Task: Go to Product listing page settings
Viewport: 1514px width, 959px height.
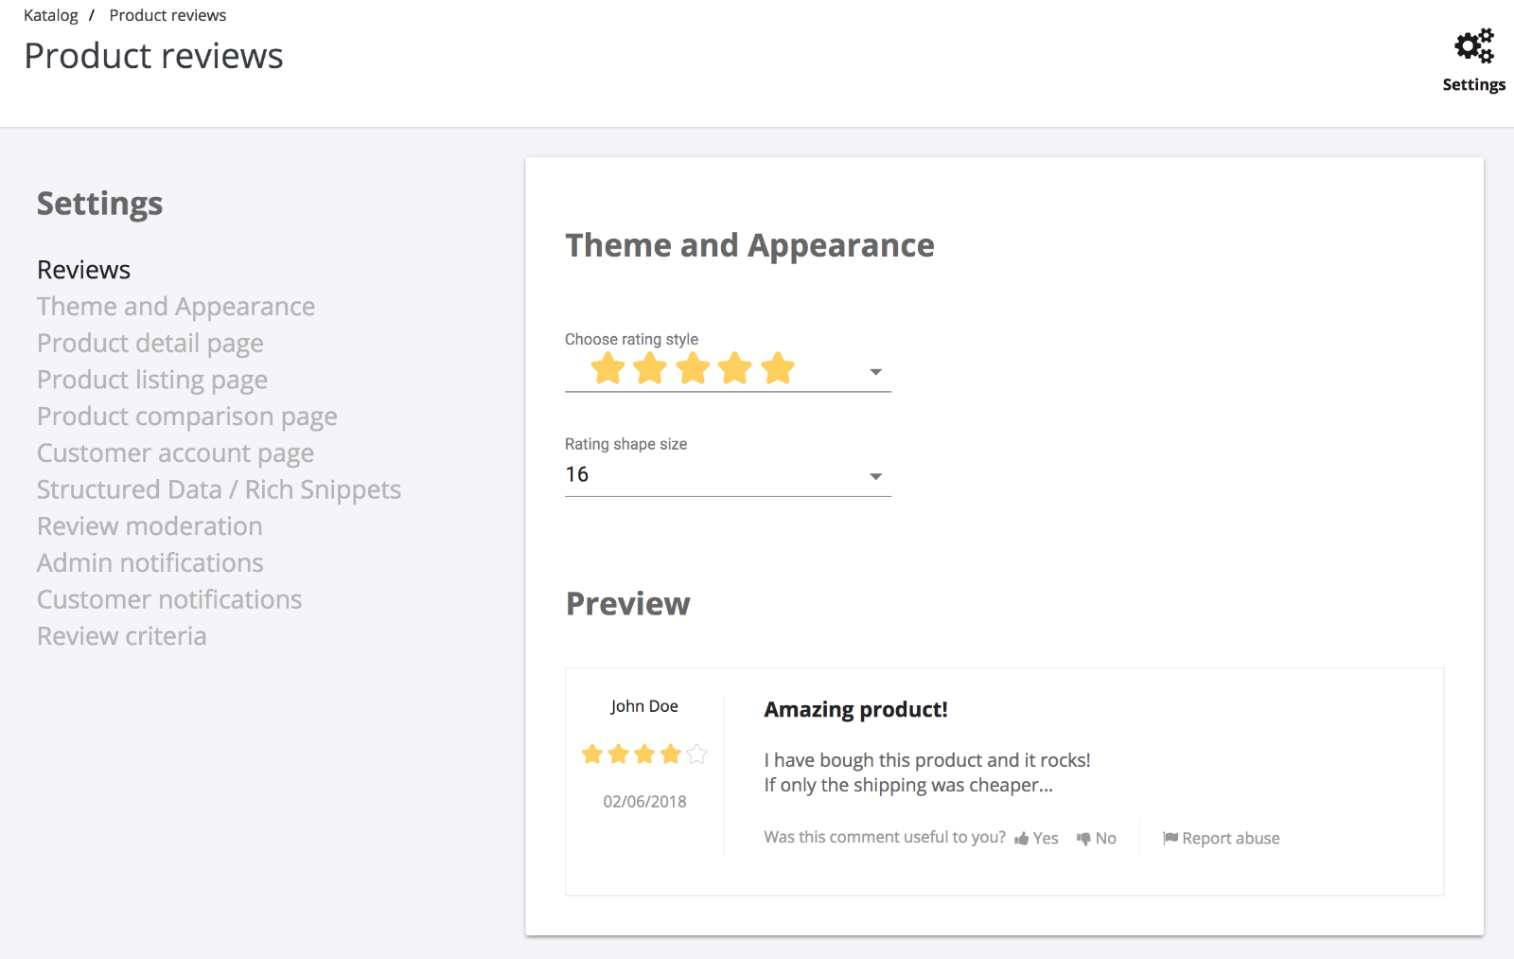Action: [152, 380]
